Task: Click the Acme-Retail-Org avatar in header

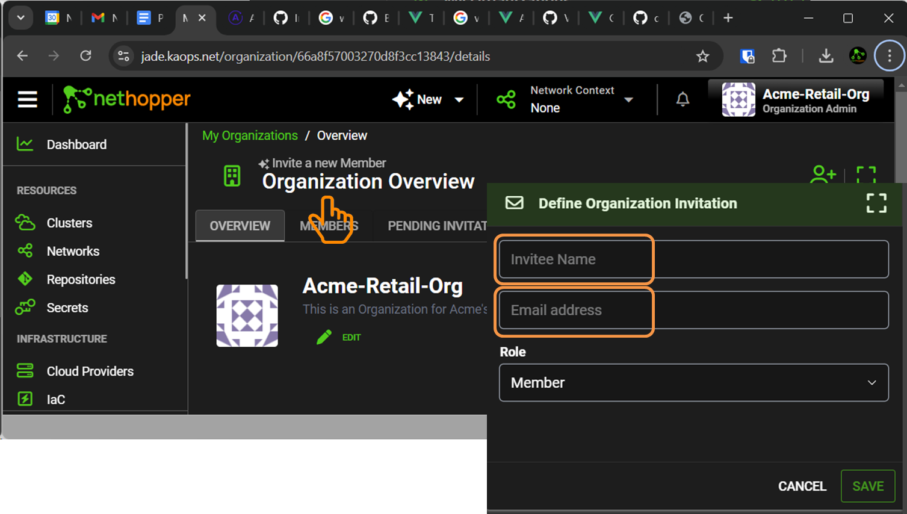Action: [x=738, y=99]
